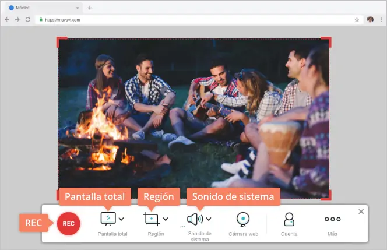Toggle the Sonido de sistema speaker icon
The width and height of the screenshot is (387, 250).
click(x=195, y=219)
